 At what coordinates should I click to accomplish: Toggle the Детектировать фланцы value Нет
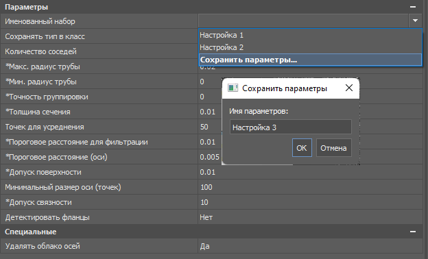tap(310, 217)
